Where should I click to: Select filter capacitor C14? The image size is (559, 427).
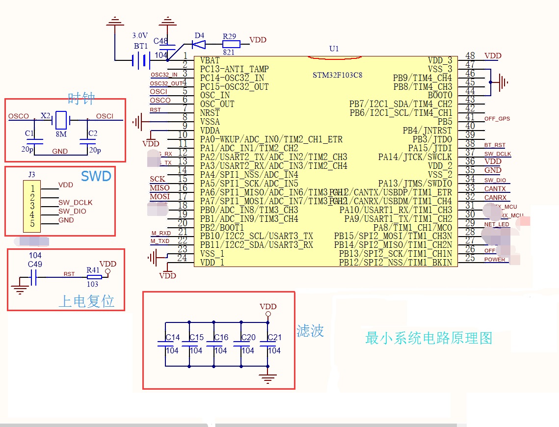165,344
